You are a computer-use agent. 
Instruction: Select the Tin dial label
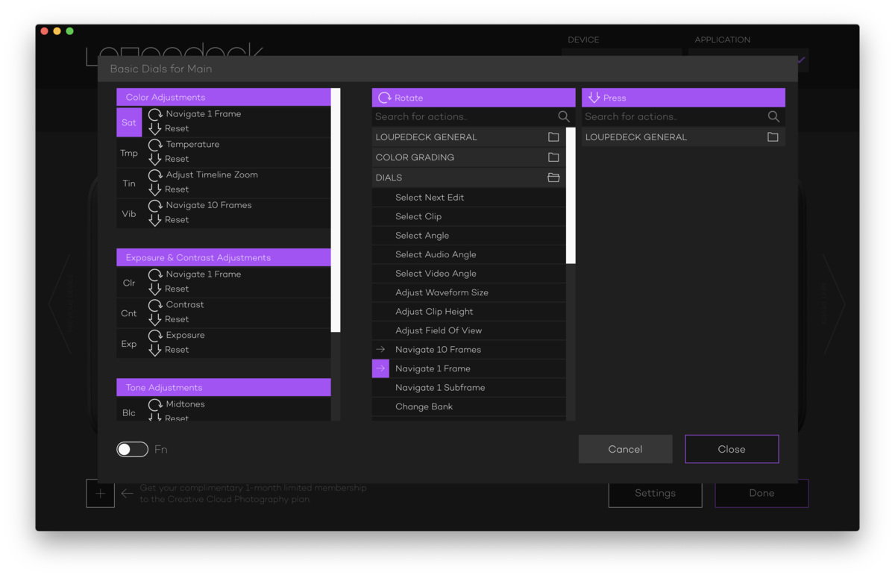[129, 183]
